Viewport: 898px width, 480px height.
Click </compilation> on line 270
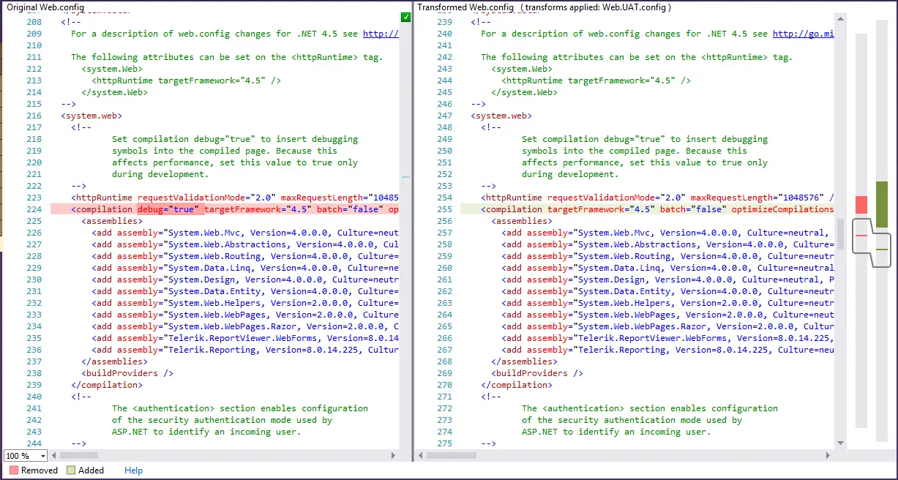point(517,385)
